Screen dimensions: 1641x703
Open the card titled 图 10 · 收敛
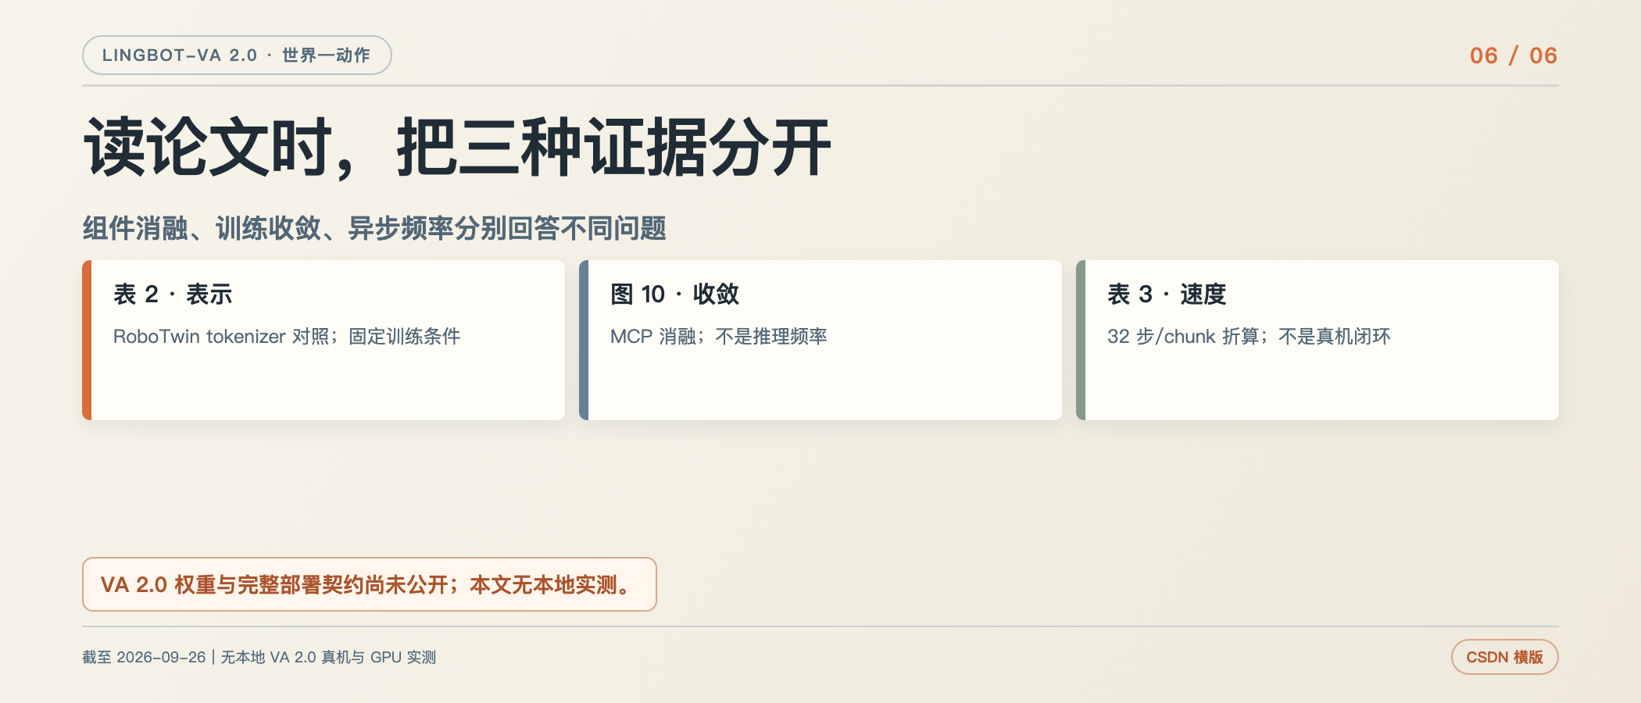pyautogui.click(x=820, y=341)
